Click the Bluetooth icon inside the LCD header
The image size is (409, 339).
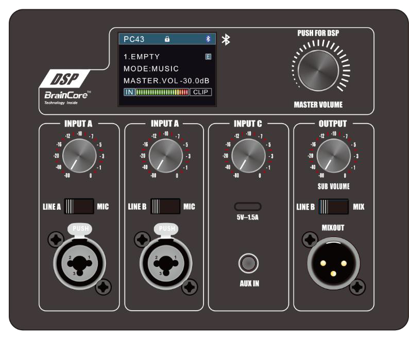208,39
